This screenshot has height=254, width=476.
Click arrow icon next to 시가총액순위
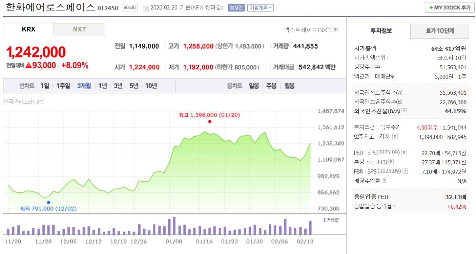point(388,58)
